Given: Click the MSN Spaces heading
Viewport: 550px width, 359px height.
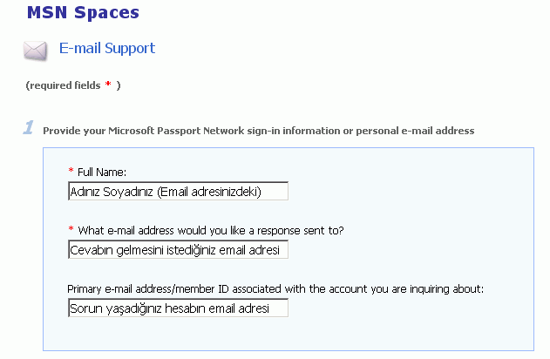Looking at the screenshot, I should (82, 13).
